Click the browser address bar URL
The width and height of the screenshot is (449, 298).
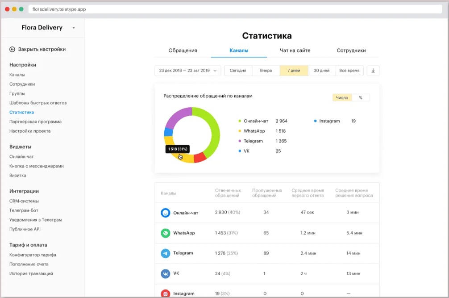point(59,9)
